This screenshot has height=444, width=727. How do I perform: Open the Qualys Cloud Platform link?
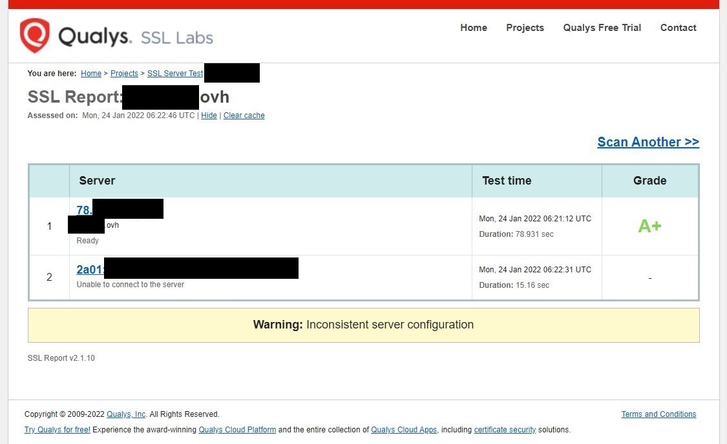click(237, 430)
